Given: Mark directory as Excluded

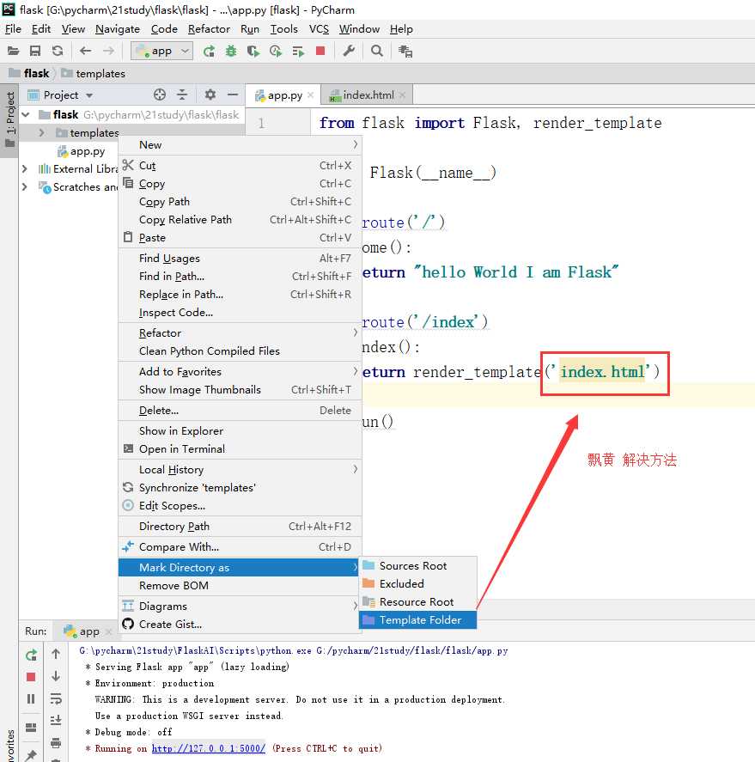Looking at the screenshot, I should pos(417,583).
